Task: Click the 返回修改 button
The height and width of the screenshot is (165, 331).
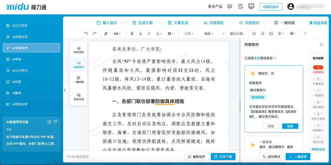Action: pyautogui.click(x=271, y=156)
